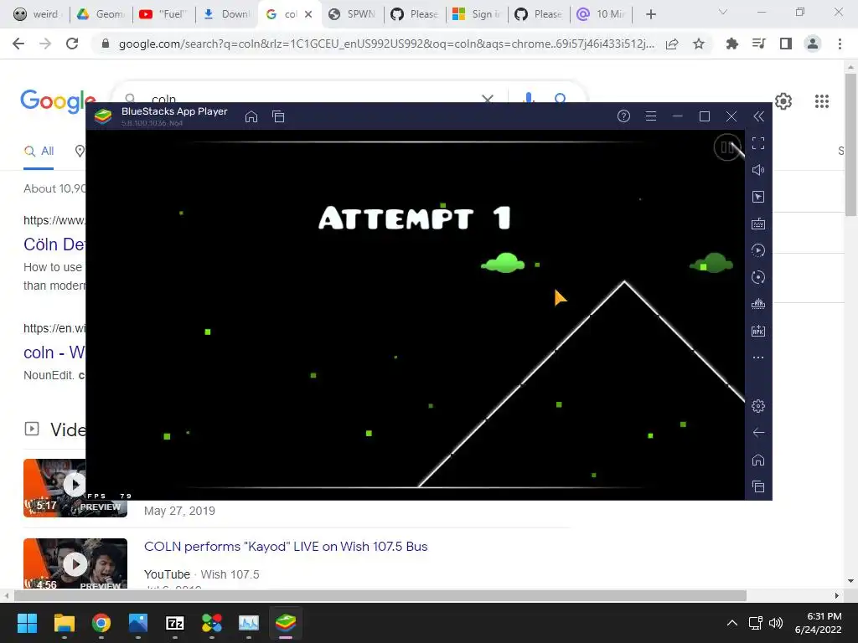Switch to the 'Downl' download tab
Viewport: 858px width, 643px height.
(226, 14)
